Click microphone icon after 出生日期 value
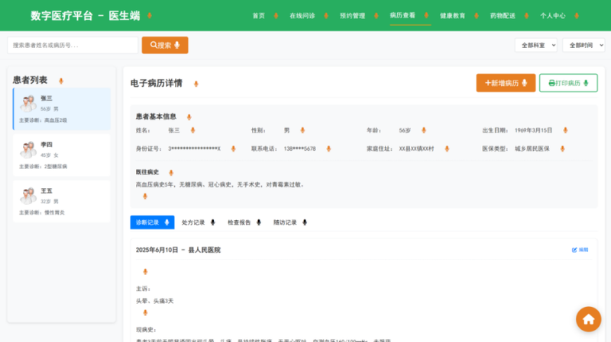Image resolution: width=611 pixels, height=342 pixels. coord(565,130)
